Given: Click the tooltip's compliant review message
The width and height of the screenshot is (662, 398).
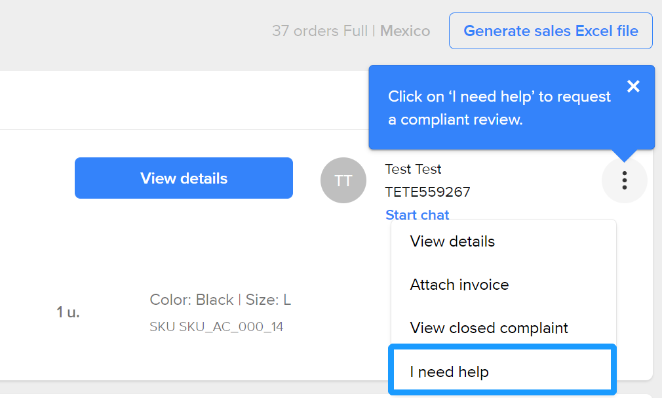Looking at the screenshot, I should click(x=499, y=108).
